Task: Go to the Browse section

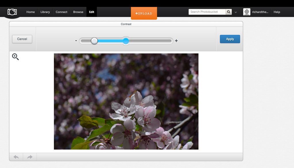Action: tap(78, 12)
